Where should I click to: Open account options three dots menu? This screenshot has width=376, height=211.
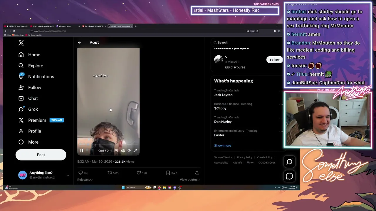67,175
